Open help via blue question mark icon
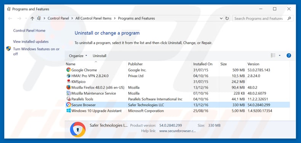 pos(288,56)
